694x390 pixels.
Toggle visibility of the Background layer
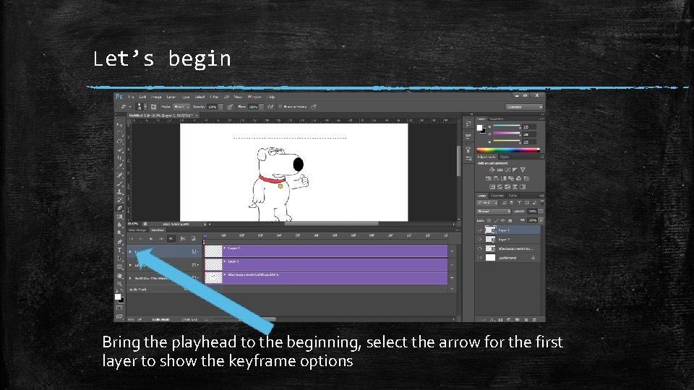(x=480, y=258)
